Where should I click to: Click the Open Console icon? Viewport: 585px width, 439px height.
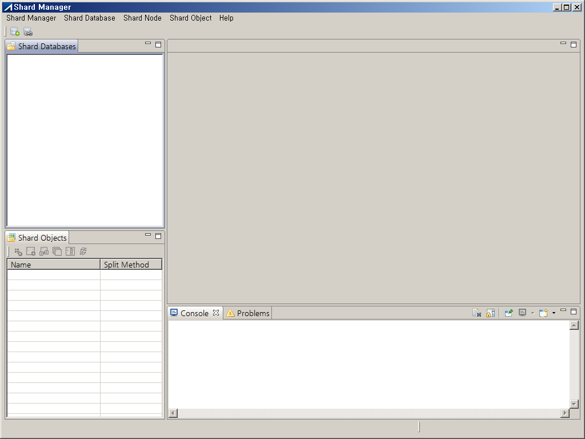click(x=543, y=313)
